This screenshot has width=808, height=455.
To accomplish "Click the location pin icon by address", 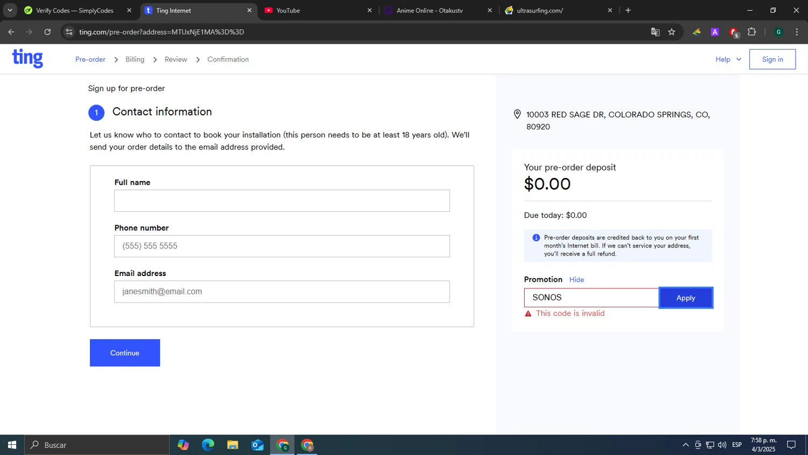I will pyautogui.click(x=517, y=114).
